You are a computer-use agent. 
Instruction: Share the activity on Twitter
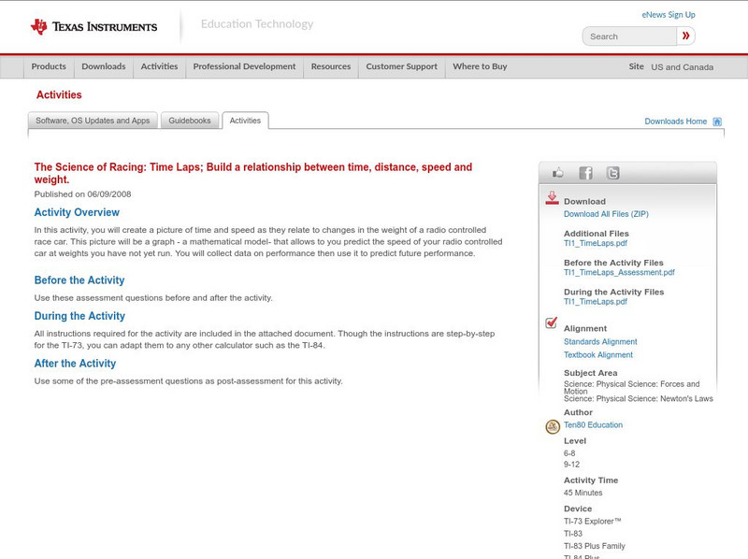613,173
